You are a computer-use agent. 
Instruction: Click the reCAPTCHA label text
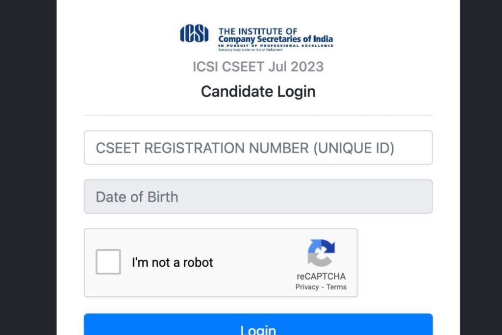(x=322, y=276)
